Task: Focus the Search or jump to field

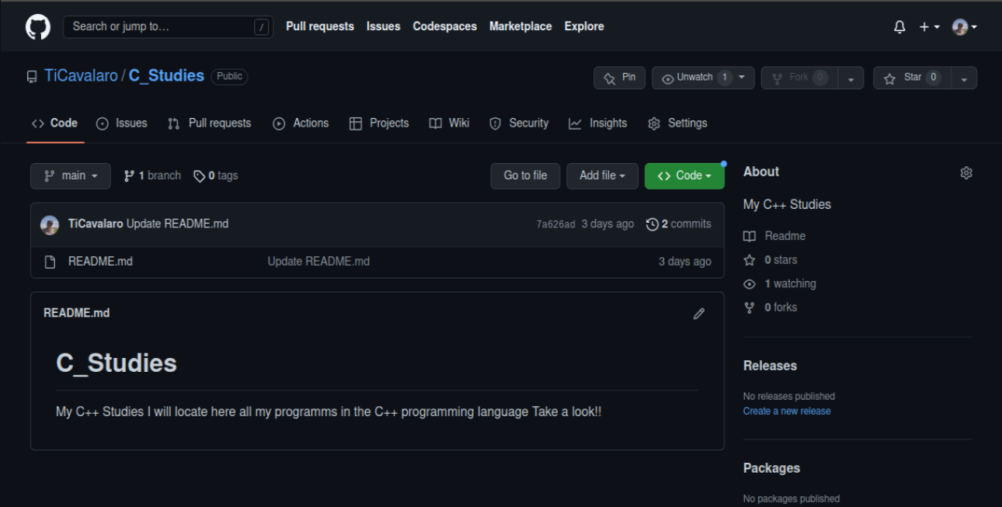Action: coord(168,27)
